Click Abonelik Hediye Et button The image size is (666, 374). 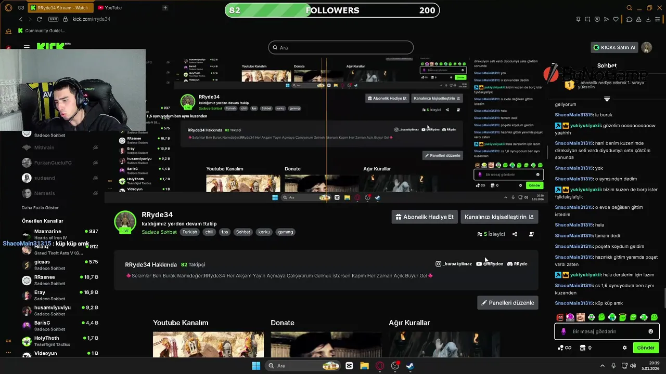[x=424, y=217]
